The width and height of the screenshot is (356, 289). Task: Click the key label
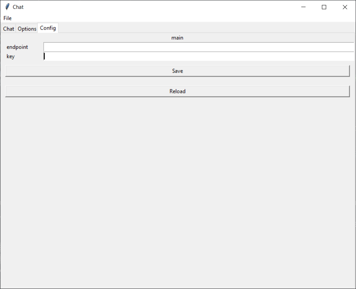pyautogui.click(x=10, y=56)
